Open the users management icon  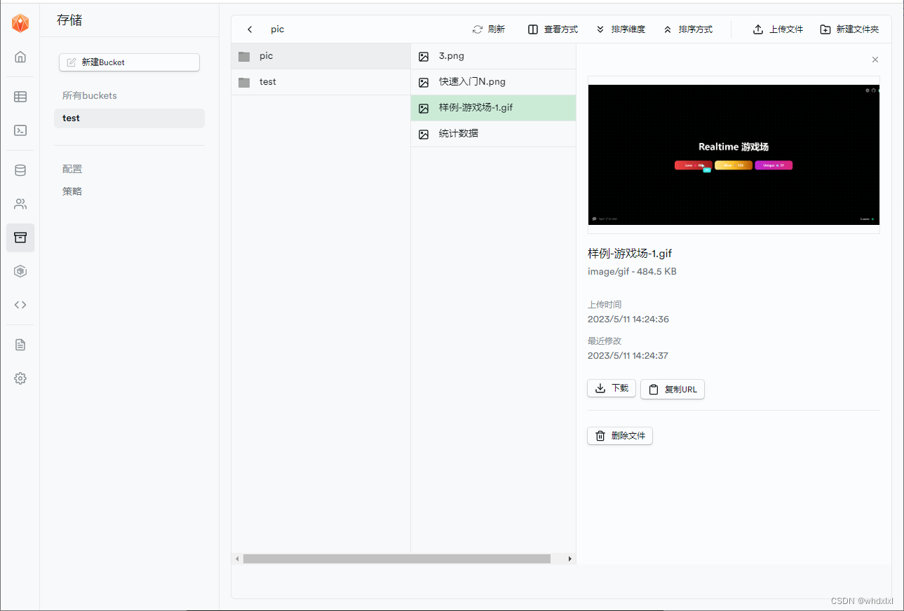click(x=20, y=204)
